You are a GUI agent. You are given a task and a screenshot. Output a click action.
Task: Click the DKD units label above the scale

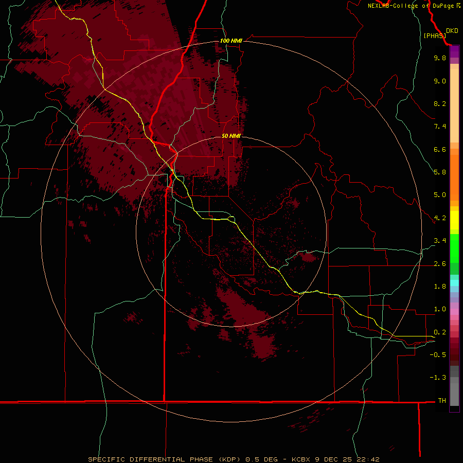tap(452, 31)
